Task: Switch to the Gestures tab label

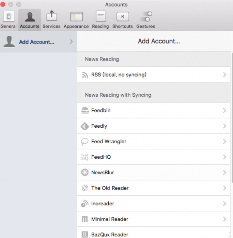Action: coord(146,26)
